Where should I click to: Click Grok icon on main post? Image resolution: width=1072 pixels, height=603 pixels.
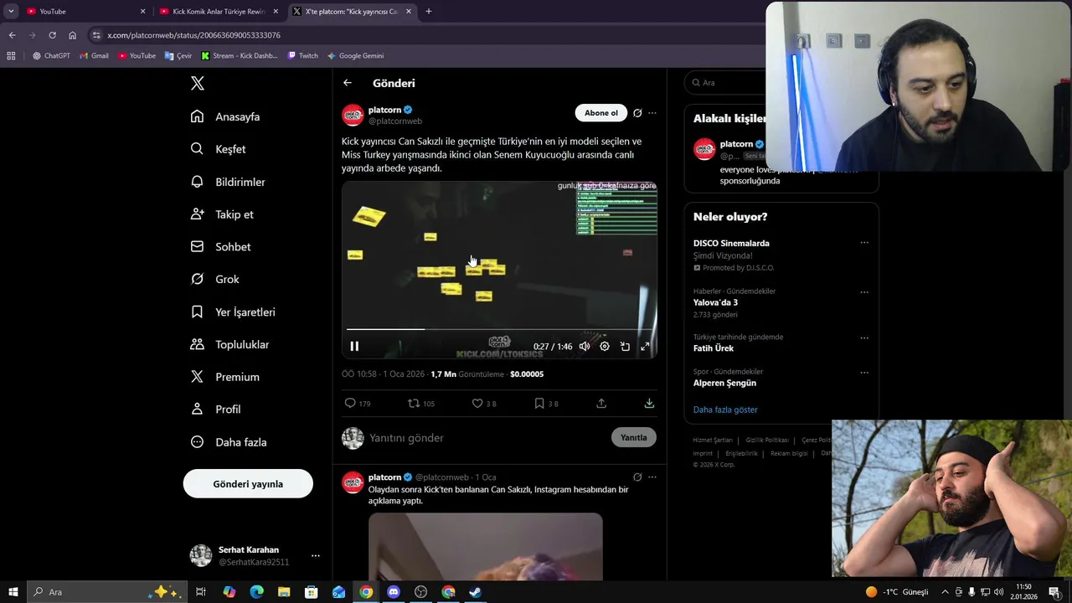pyautogui.click(x=637, y=113)
